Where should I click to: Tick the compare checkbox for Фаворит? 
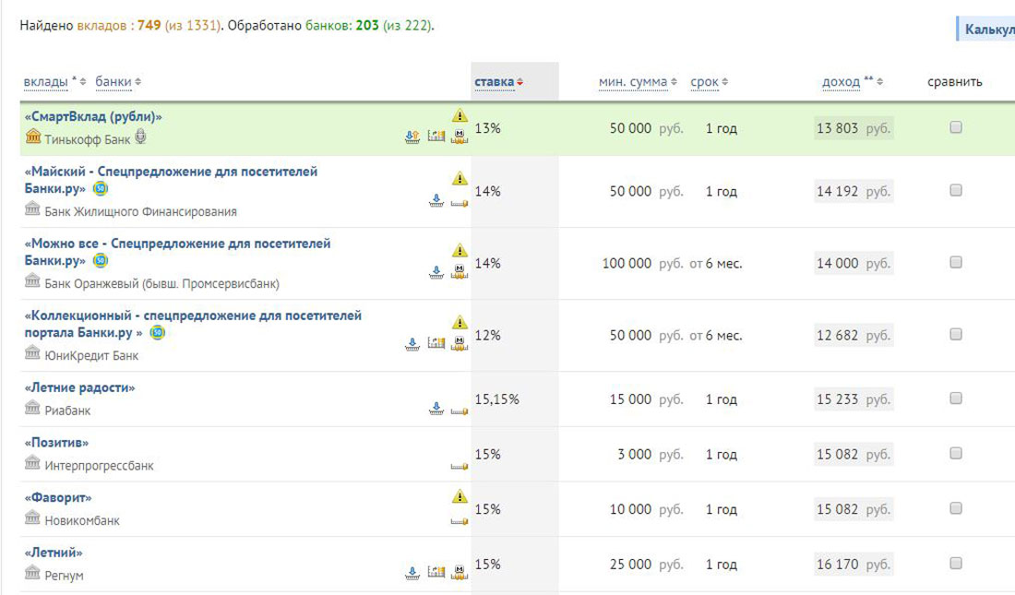coord(955,508)
